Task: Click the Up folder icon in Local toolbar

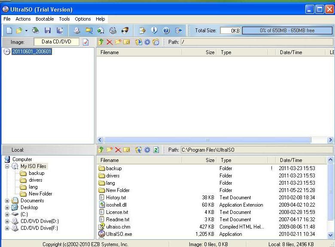Action: [x=101, y=150]
